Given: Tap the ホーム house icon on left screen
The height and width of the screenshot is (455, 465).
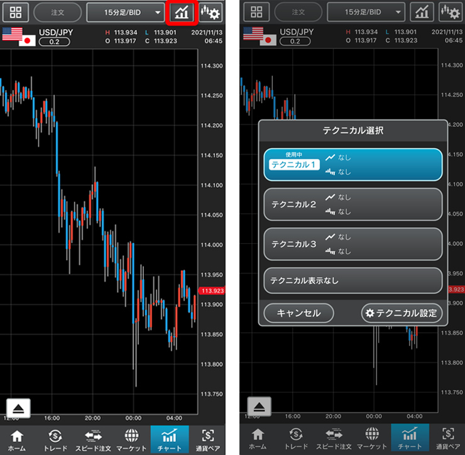Looking at the screenshot, I should pyautogui.click(x=16, y=439).
